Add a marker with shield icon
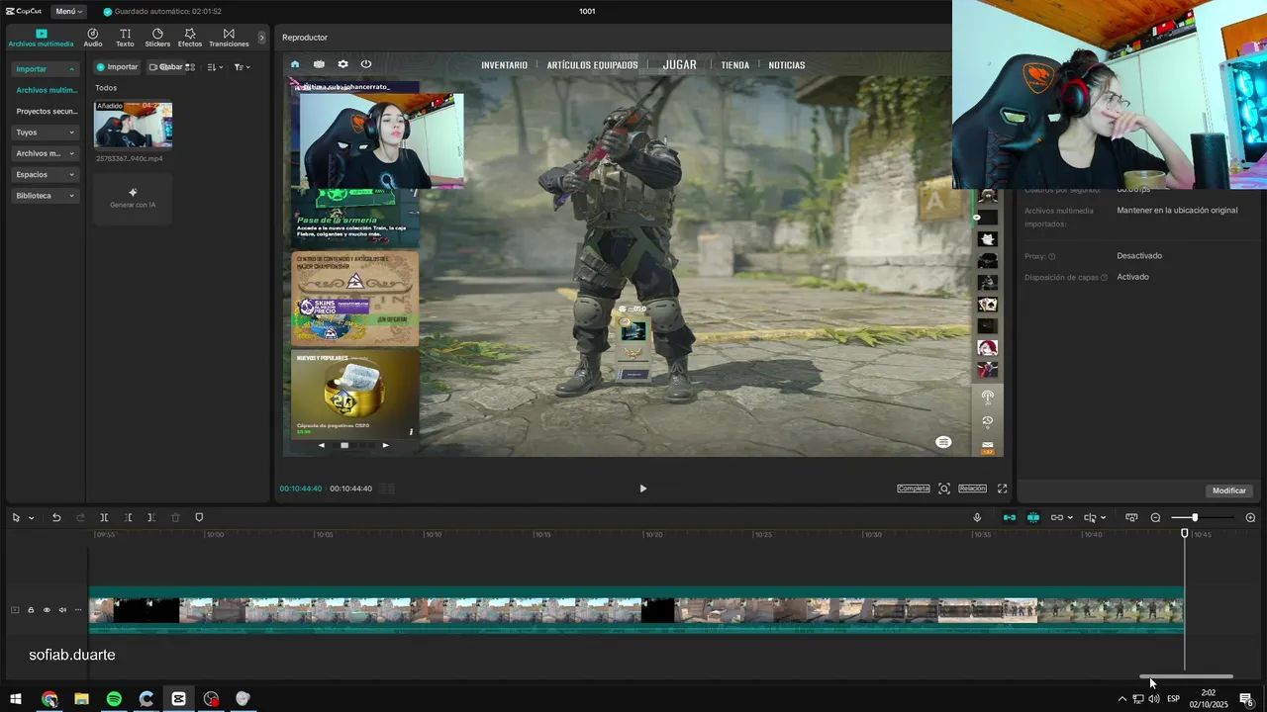Viewport: 1267px width, 712px height. [x=199, y=518]
